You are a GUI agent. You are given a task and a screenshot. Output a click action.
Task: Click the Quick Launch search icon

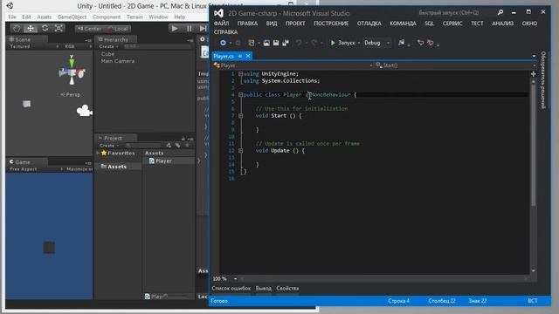click(x=500, y=13)
